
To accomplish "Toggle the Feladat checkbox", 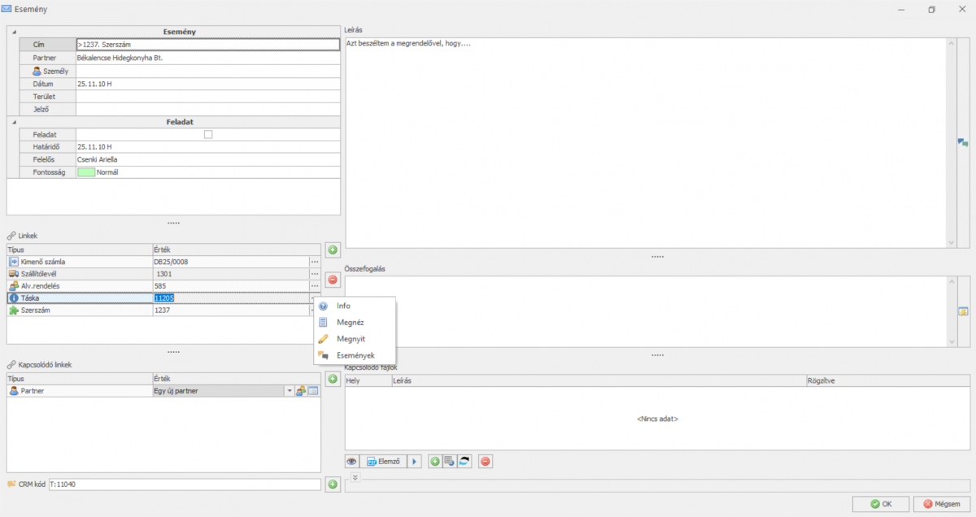I will tap(208, 134).
